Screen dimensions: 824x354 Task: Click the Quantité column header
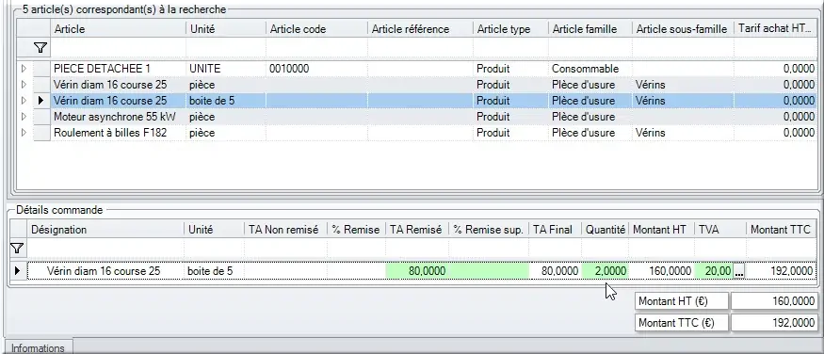pos(606,230)
